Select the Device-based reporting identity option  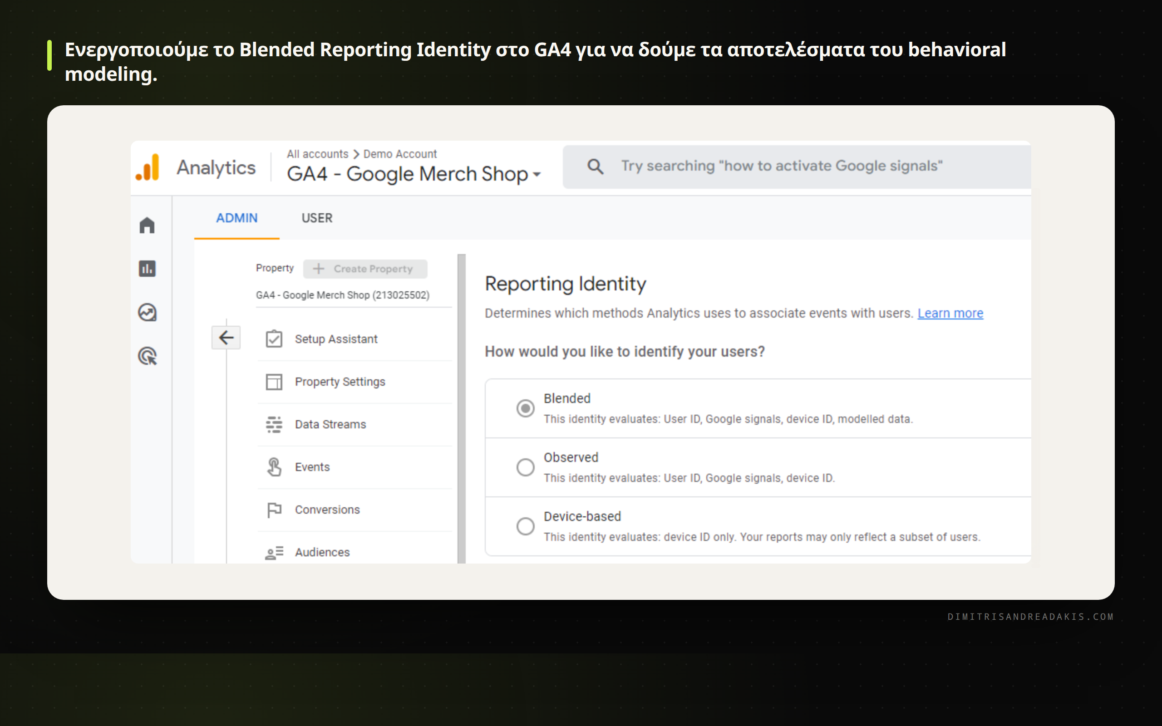coord(525,526)
